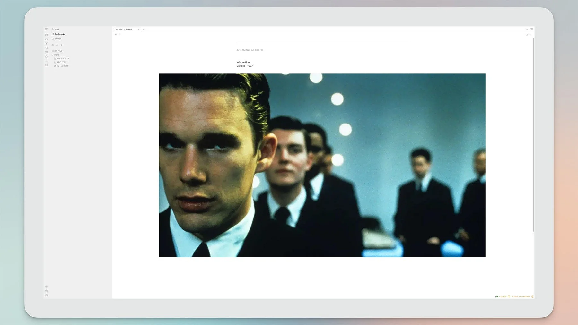
Task: Open the tab list dropdown chevron
Action: [527, 29]
